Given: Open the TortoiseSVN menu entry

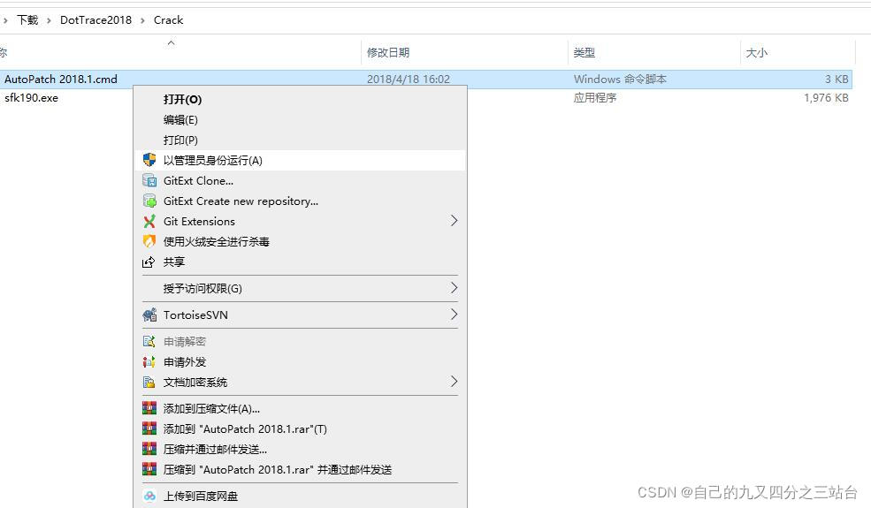Looking at the screenshot, I should (x=301, y=315).
